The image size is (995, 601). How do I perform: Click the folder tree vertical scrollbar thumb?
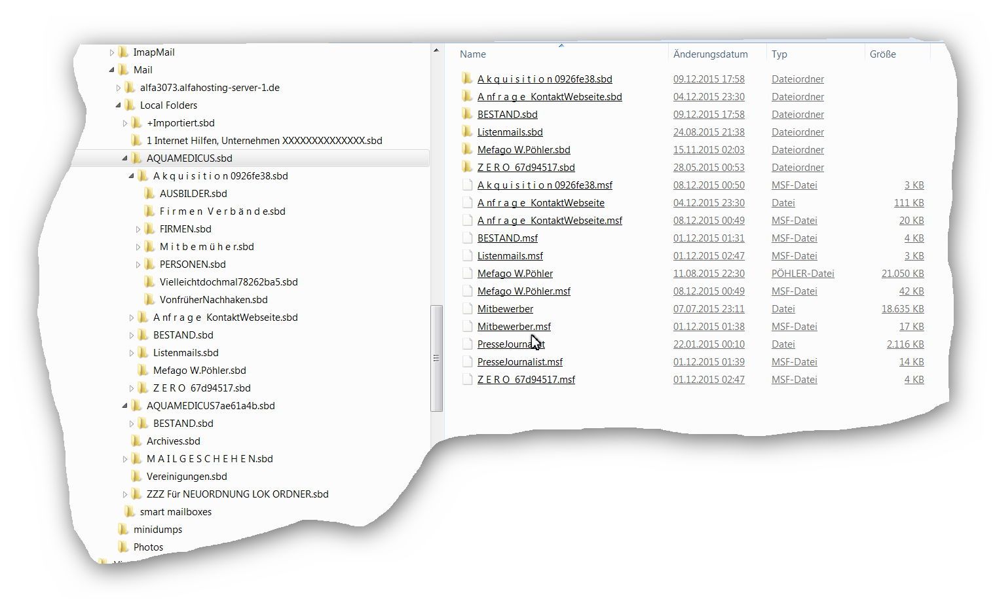(436, 358)
